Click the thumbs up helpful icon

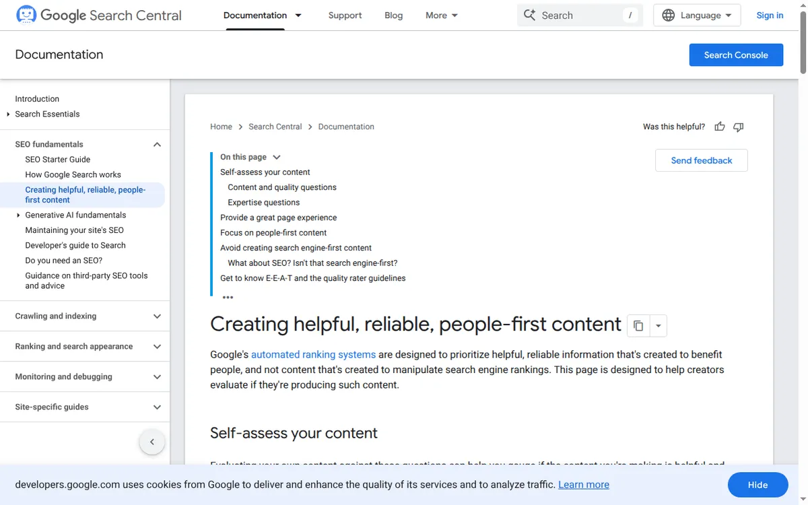720,127
